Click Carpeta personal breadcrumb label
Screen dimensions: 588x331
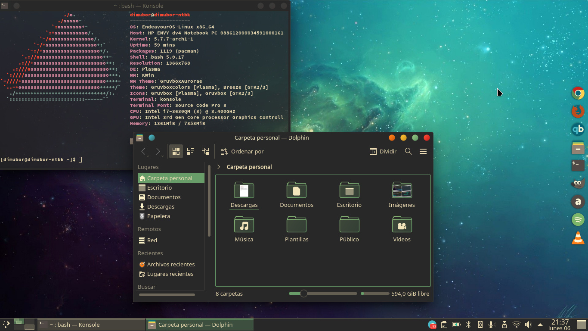pos(249,167)
